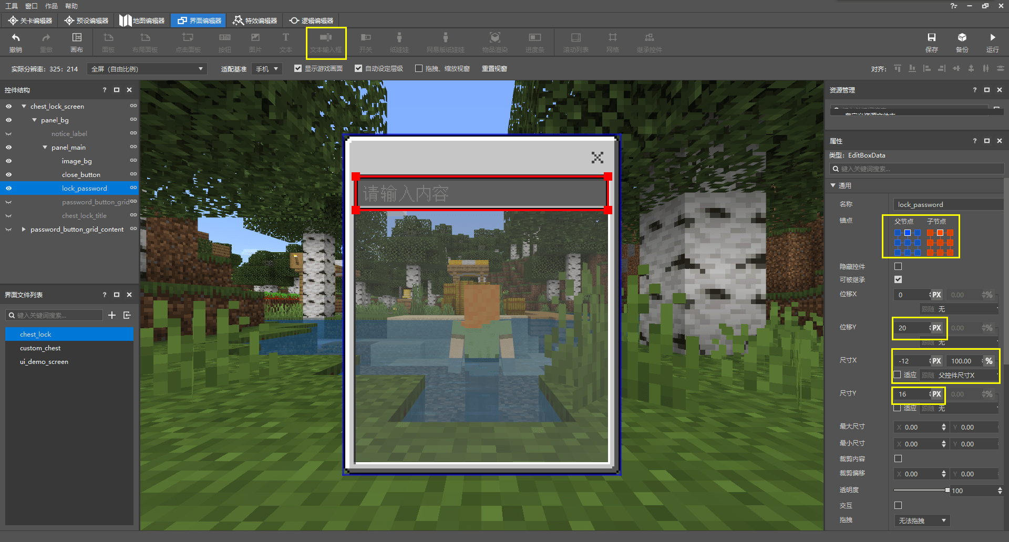Collapse the chest_lock_screen tree node
The height and width of the screenshot is (542, 1009).
tap(24, 107)
